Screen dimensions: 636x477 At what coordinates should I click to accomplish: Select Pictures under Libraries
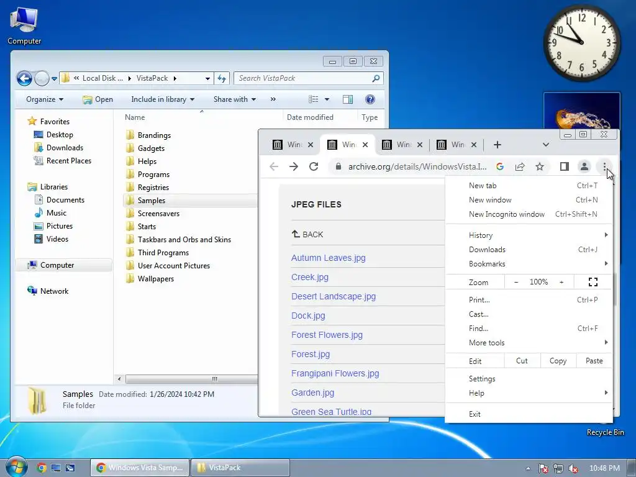59,226
